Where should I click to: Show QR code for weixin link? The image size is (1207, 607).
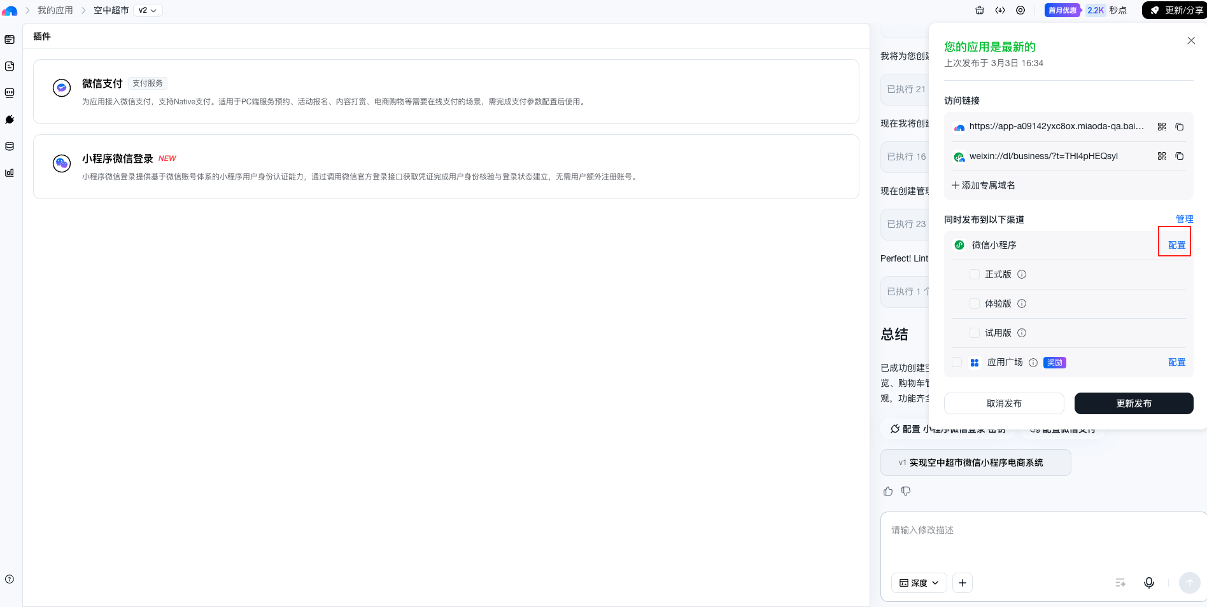1161,156
